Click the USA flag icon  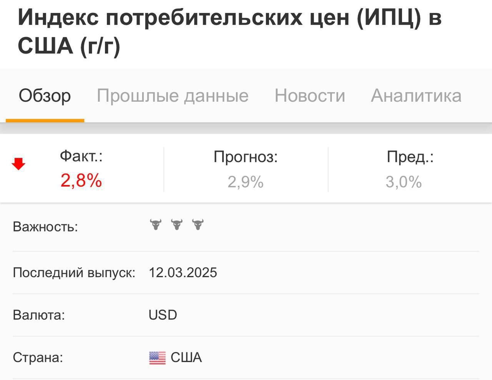pyautogui.click(x=157, y=358)
